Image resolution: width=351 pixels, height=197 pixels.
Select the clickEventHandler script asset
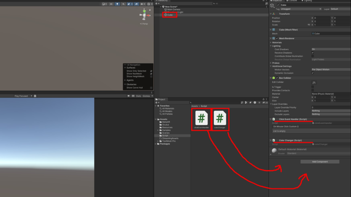(201, 120)
